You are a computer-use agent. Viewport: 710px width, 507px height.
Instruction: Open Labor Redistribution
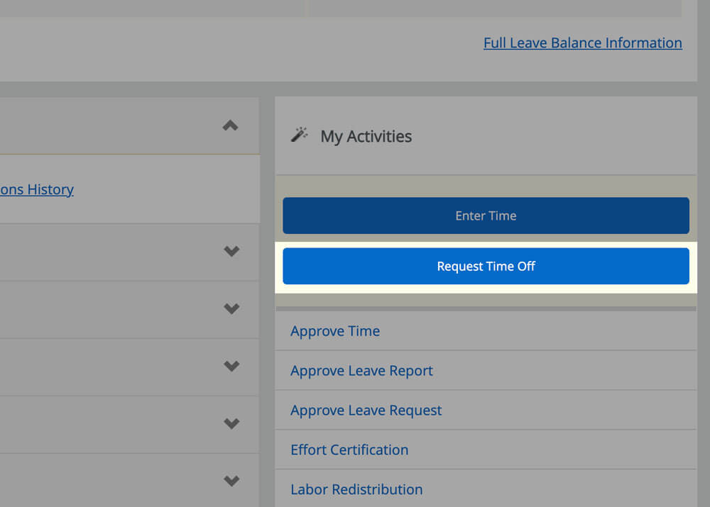coord(356,490)
